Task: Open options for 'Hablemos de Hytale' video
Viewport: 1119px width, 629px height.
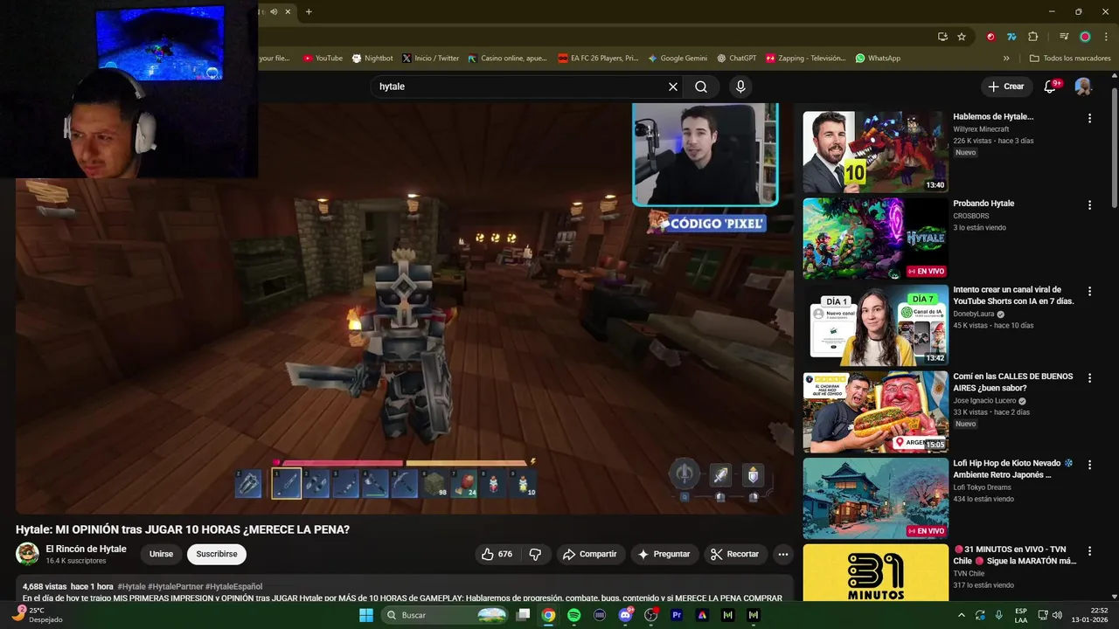Action: (1089, 118)
